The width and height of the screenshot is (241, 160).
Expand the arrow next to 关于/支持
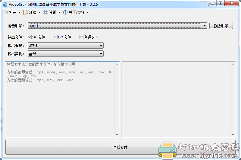point(88,12)
